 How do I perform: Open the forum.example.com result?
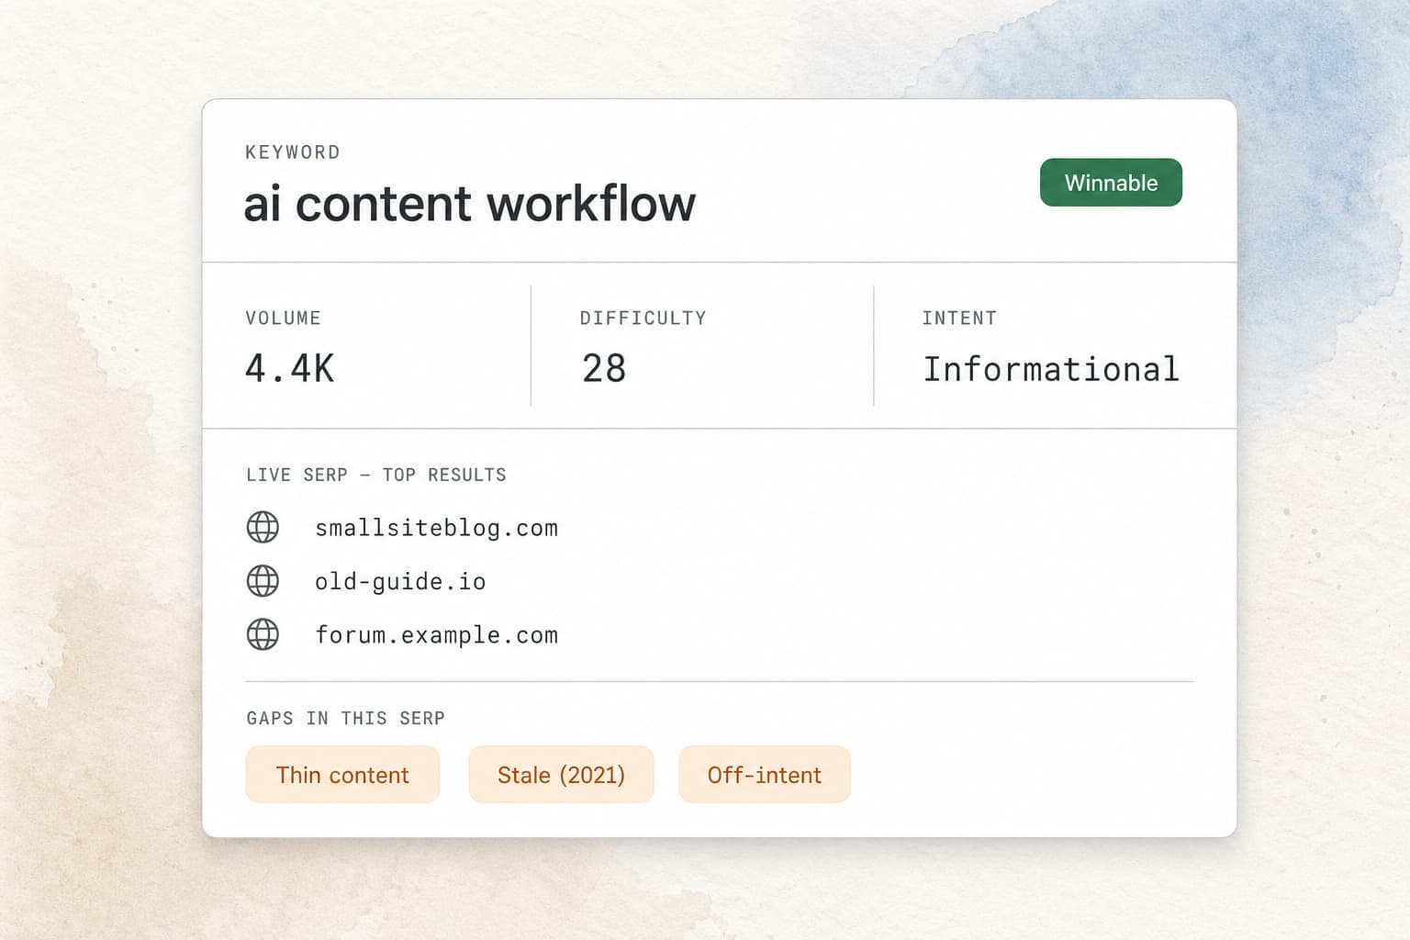436,634
